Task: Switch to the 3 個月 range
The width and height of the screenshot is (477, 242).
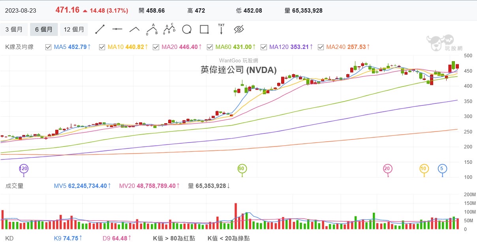Action: coord(14,30)
